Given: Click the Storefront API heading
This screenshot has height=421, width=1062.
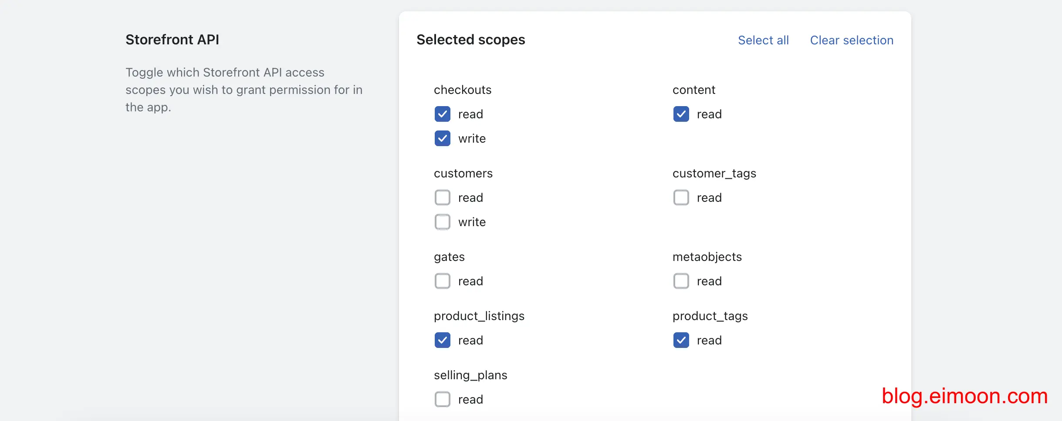Looking at the screenshot, I should 172,40.
